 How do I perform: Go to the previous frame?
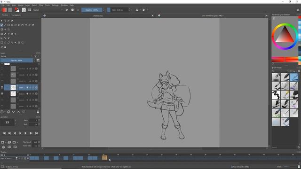coord(15,133)
